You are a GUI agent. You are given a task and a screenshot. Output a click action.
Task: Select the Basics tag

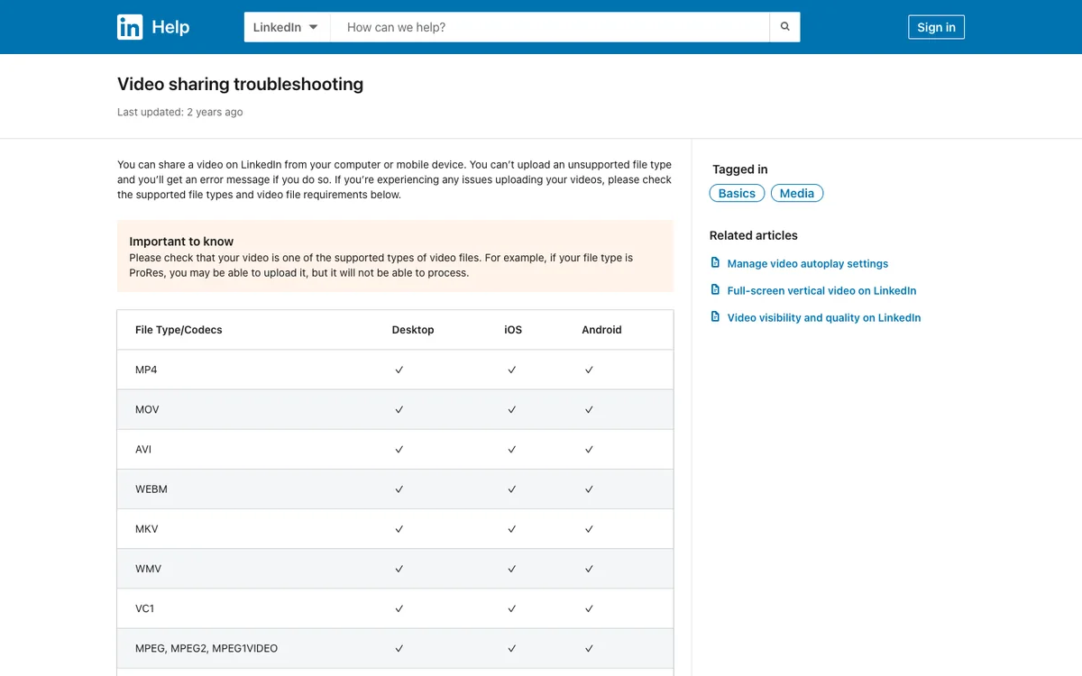737,193
